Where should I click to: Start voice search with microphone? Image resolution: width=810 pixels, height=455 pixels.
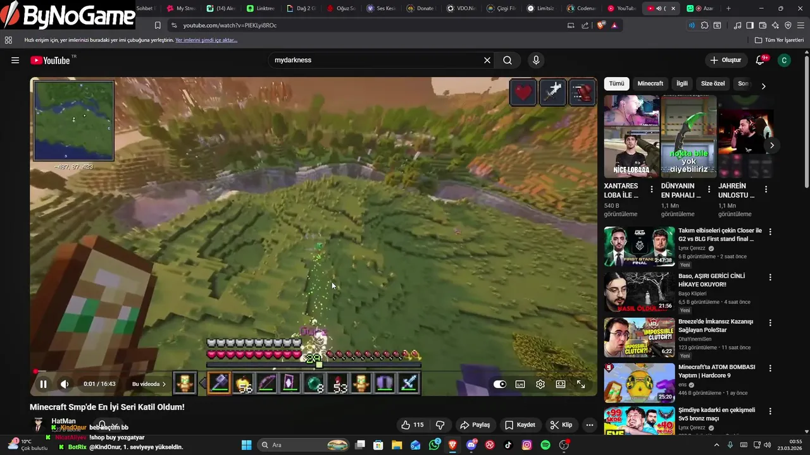point(536,60)
